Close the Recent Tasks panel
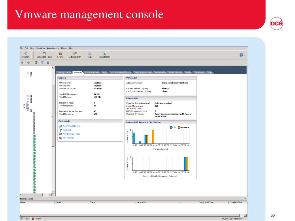 coord(245,199)
